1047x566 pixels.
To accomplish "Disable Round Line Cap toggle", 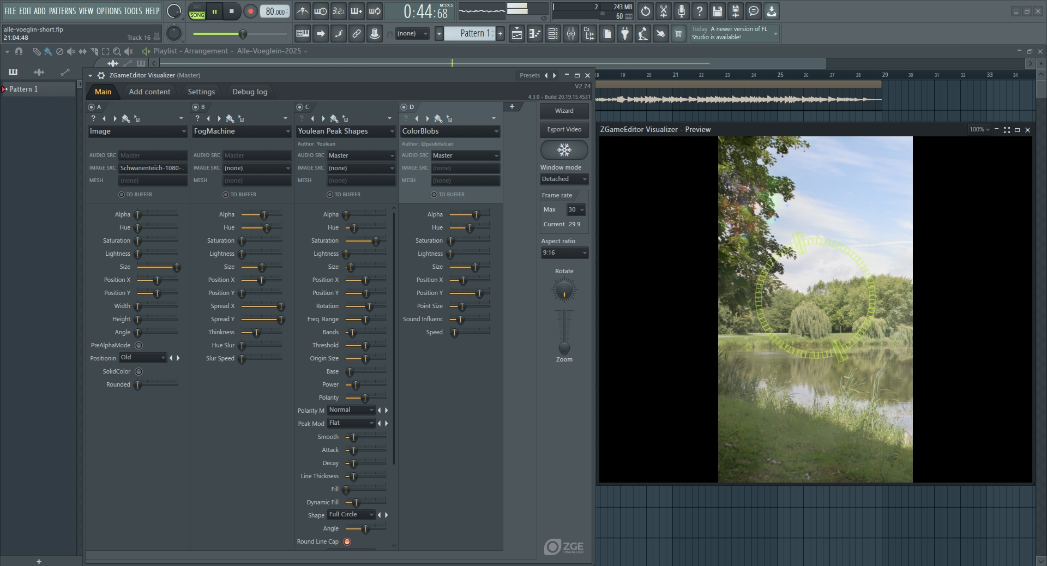I will pos(347,541).
